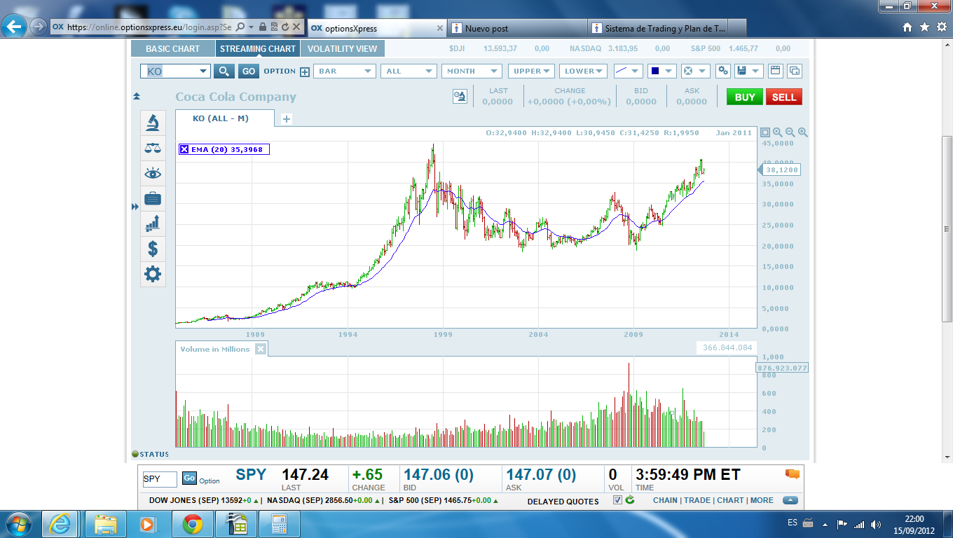This screenshot has width=953, height=538.
Task: Open the browser favorites star icon
Action: coord(925,27)
